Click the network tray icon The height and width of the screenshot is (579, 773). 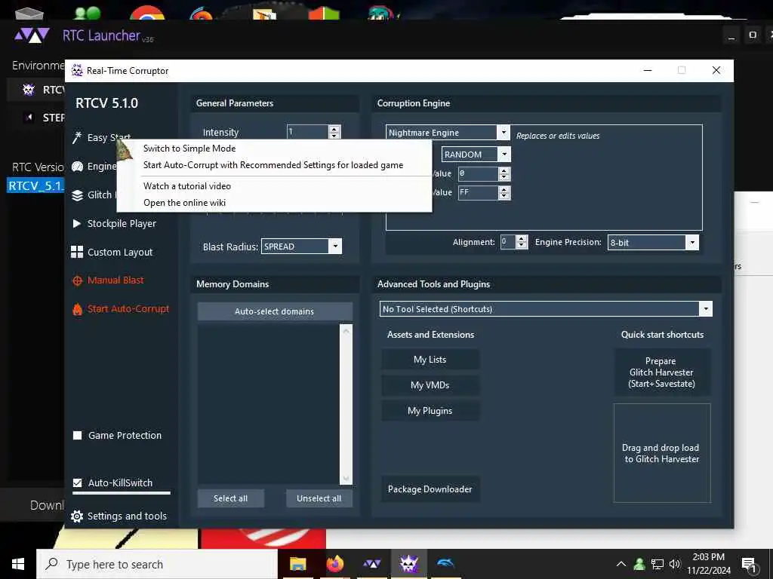[658, 564]
